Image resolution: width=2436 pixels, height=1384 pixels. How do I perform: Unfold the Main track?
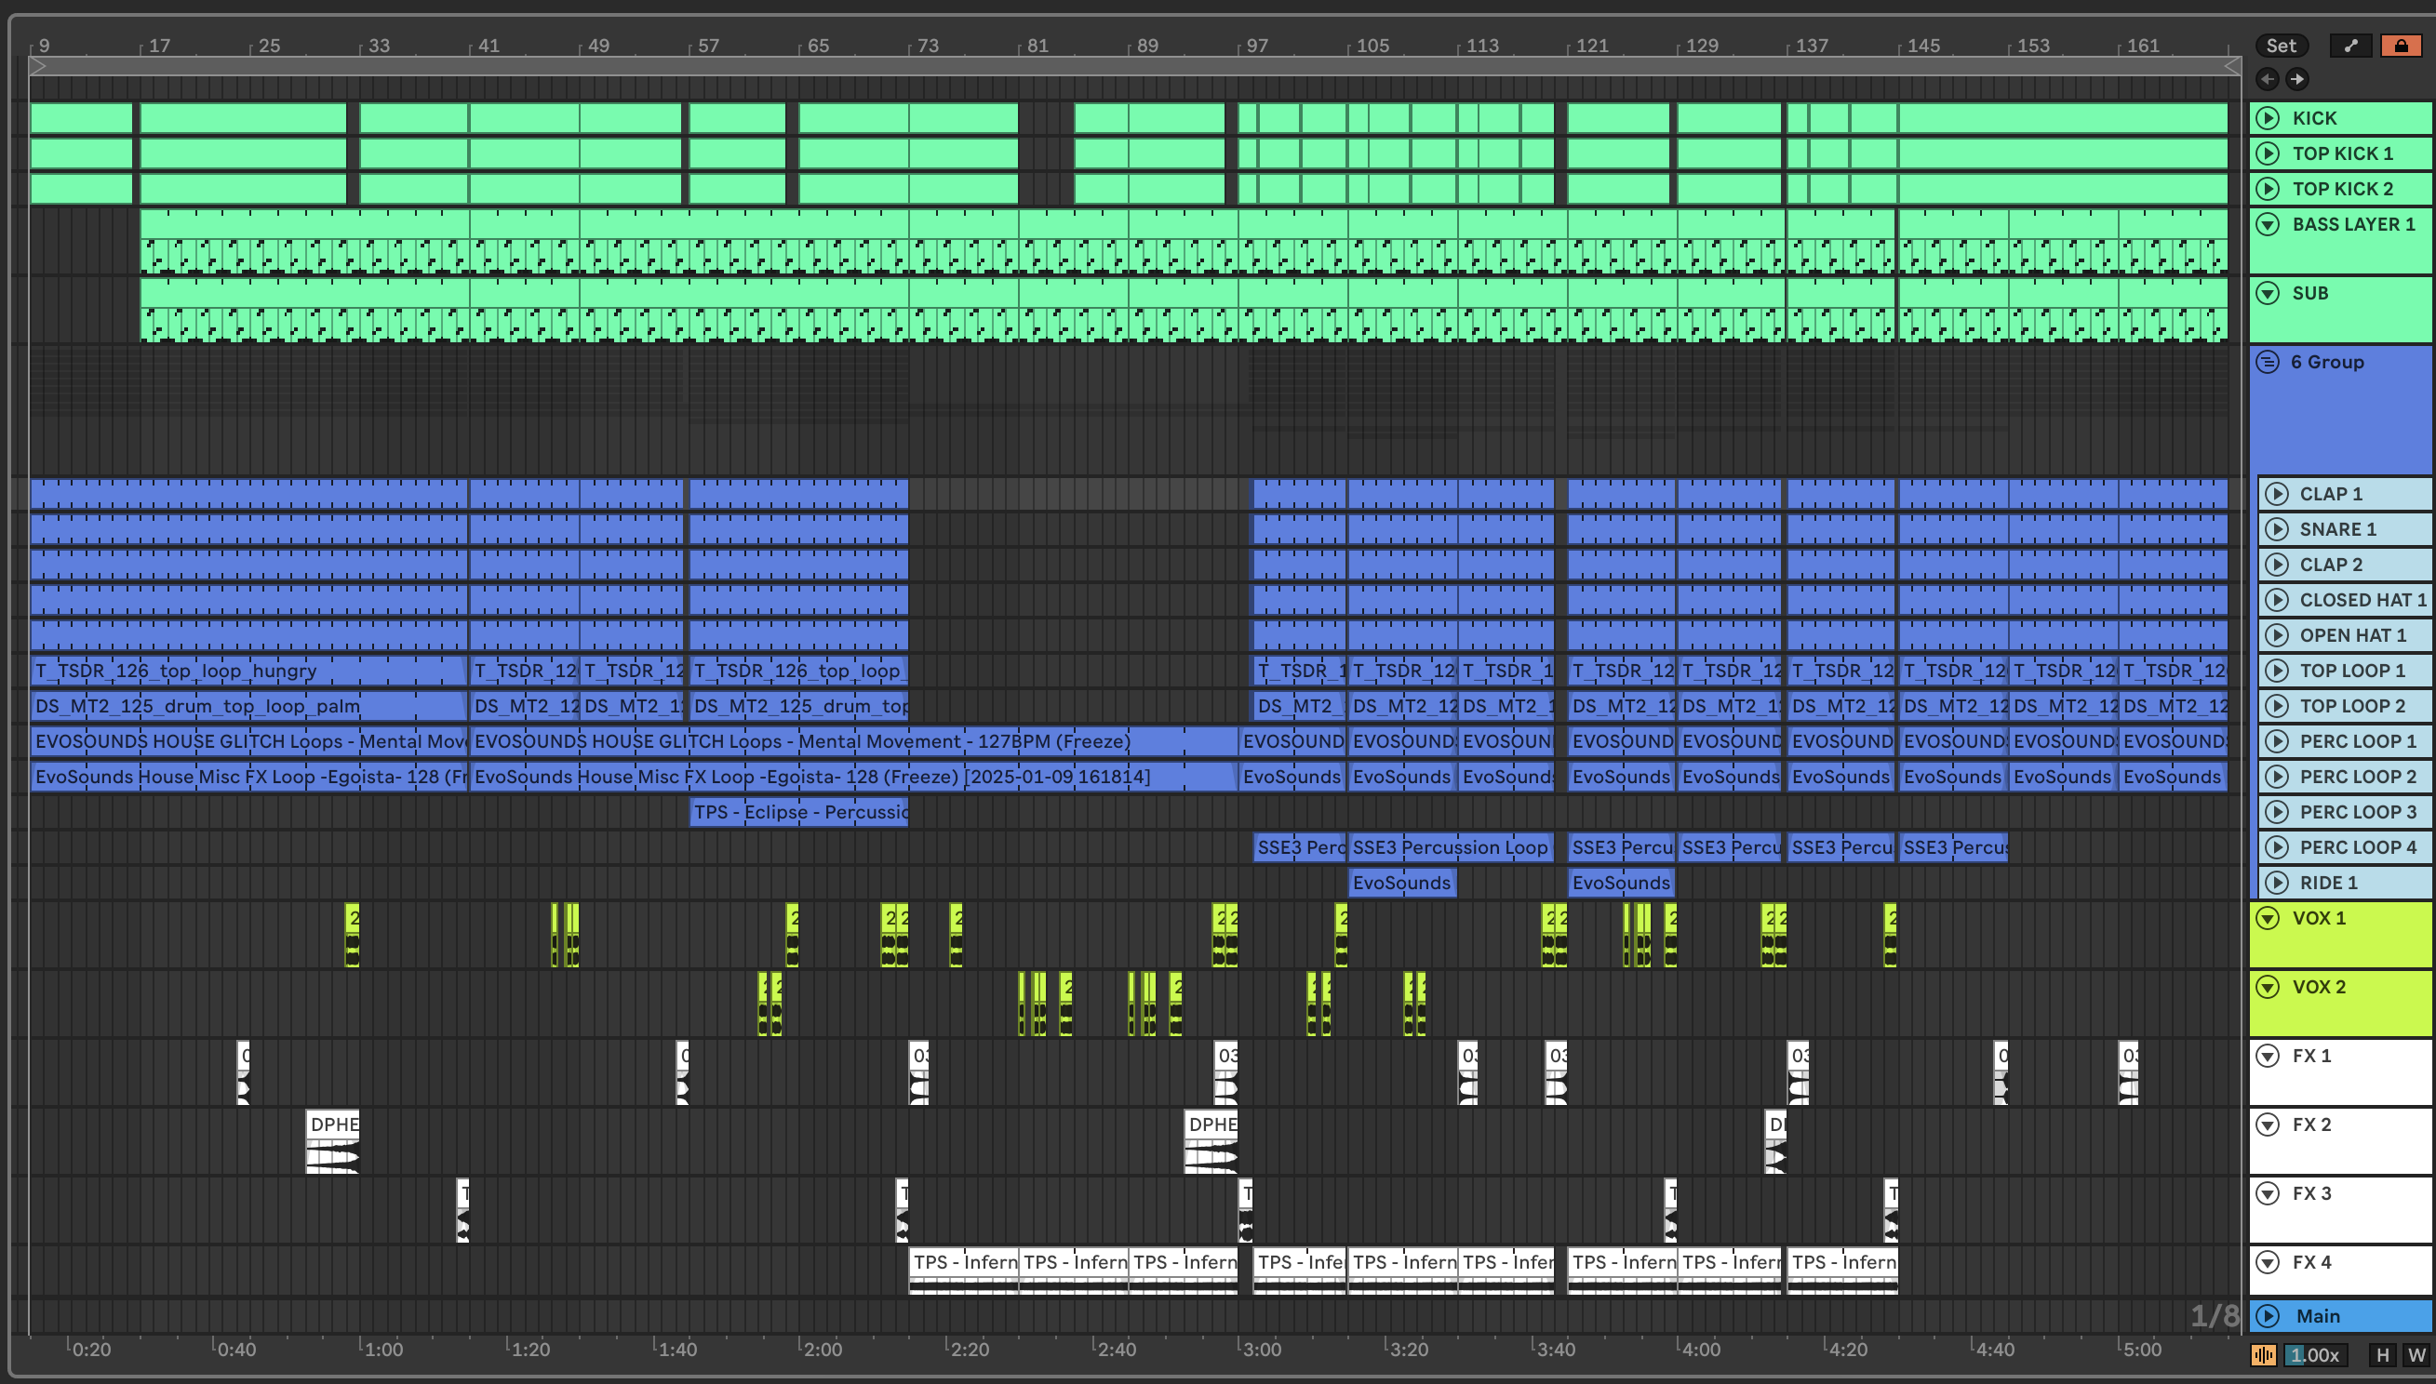pos(2268,1315)
